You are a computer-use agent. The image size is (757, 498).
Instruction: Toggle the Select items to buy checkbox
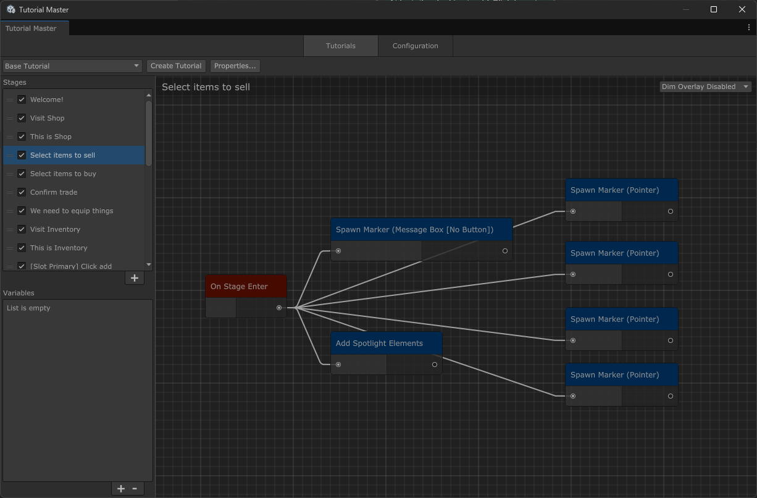22,174
